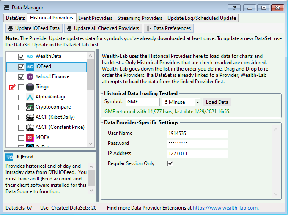Viewport: 288px width, 215px height.
Task: Click the green 'GME returned with 14,977 bars' message
Action: (167, 112)
